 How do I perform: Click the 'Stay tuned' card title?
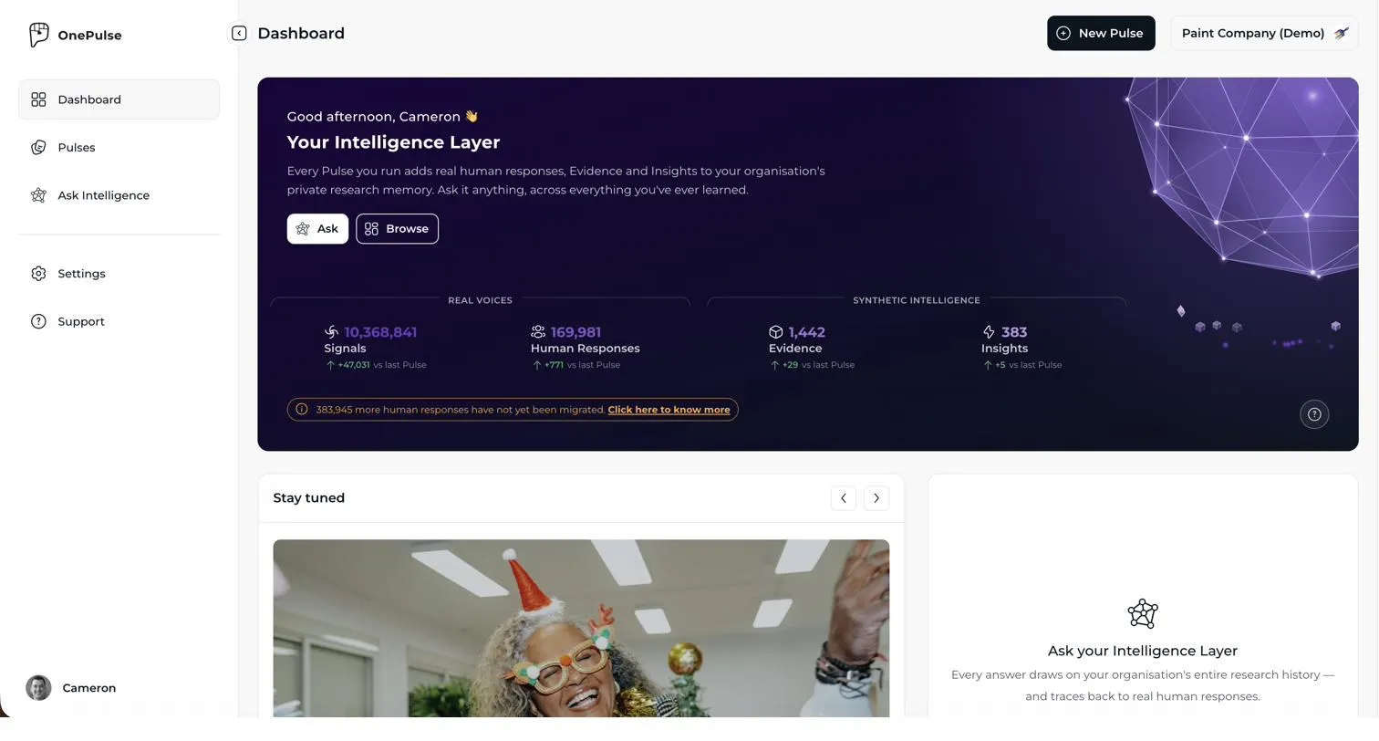[309, 498]
